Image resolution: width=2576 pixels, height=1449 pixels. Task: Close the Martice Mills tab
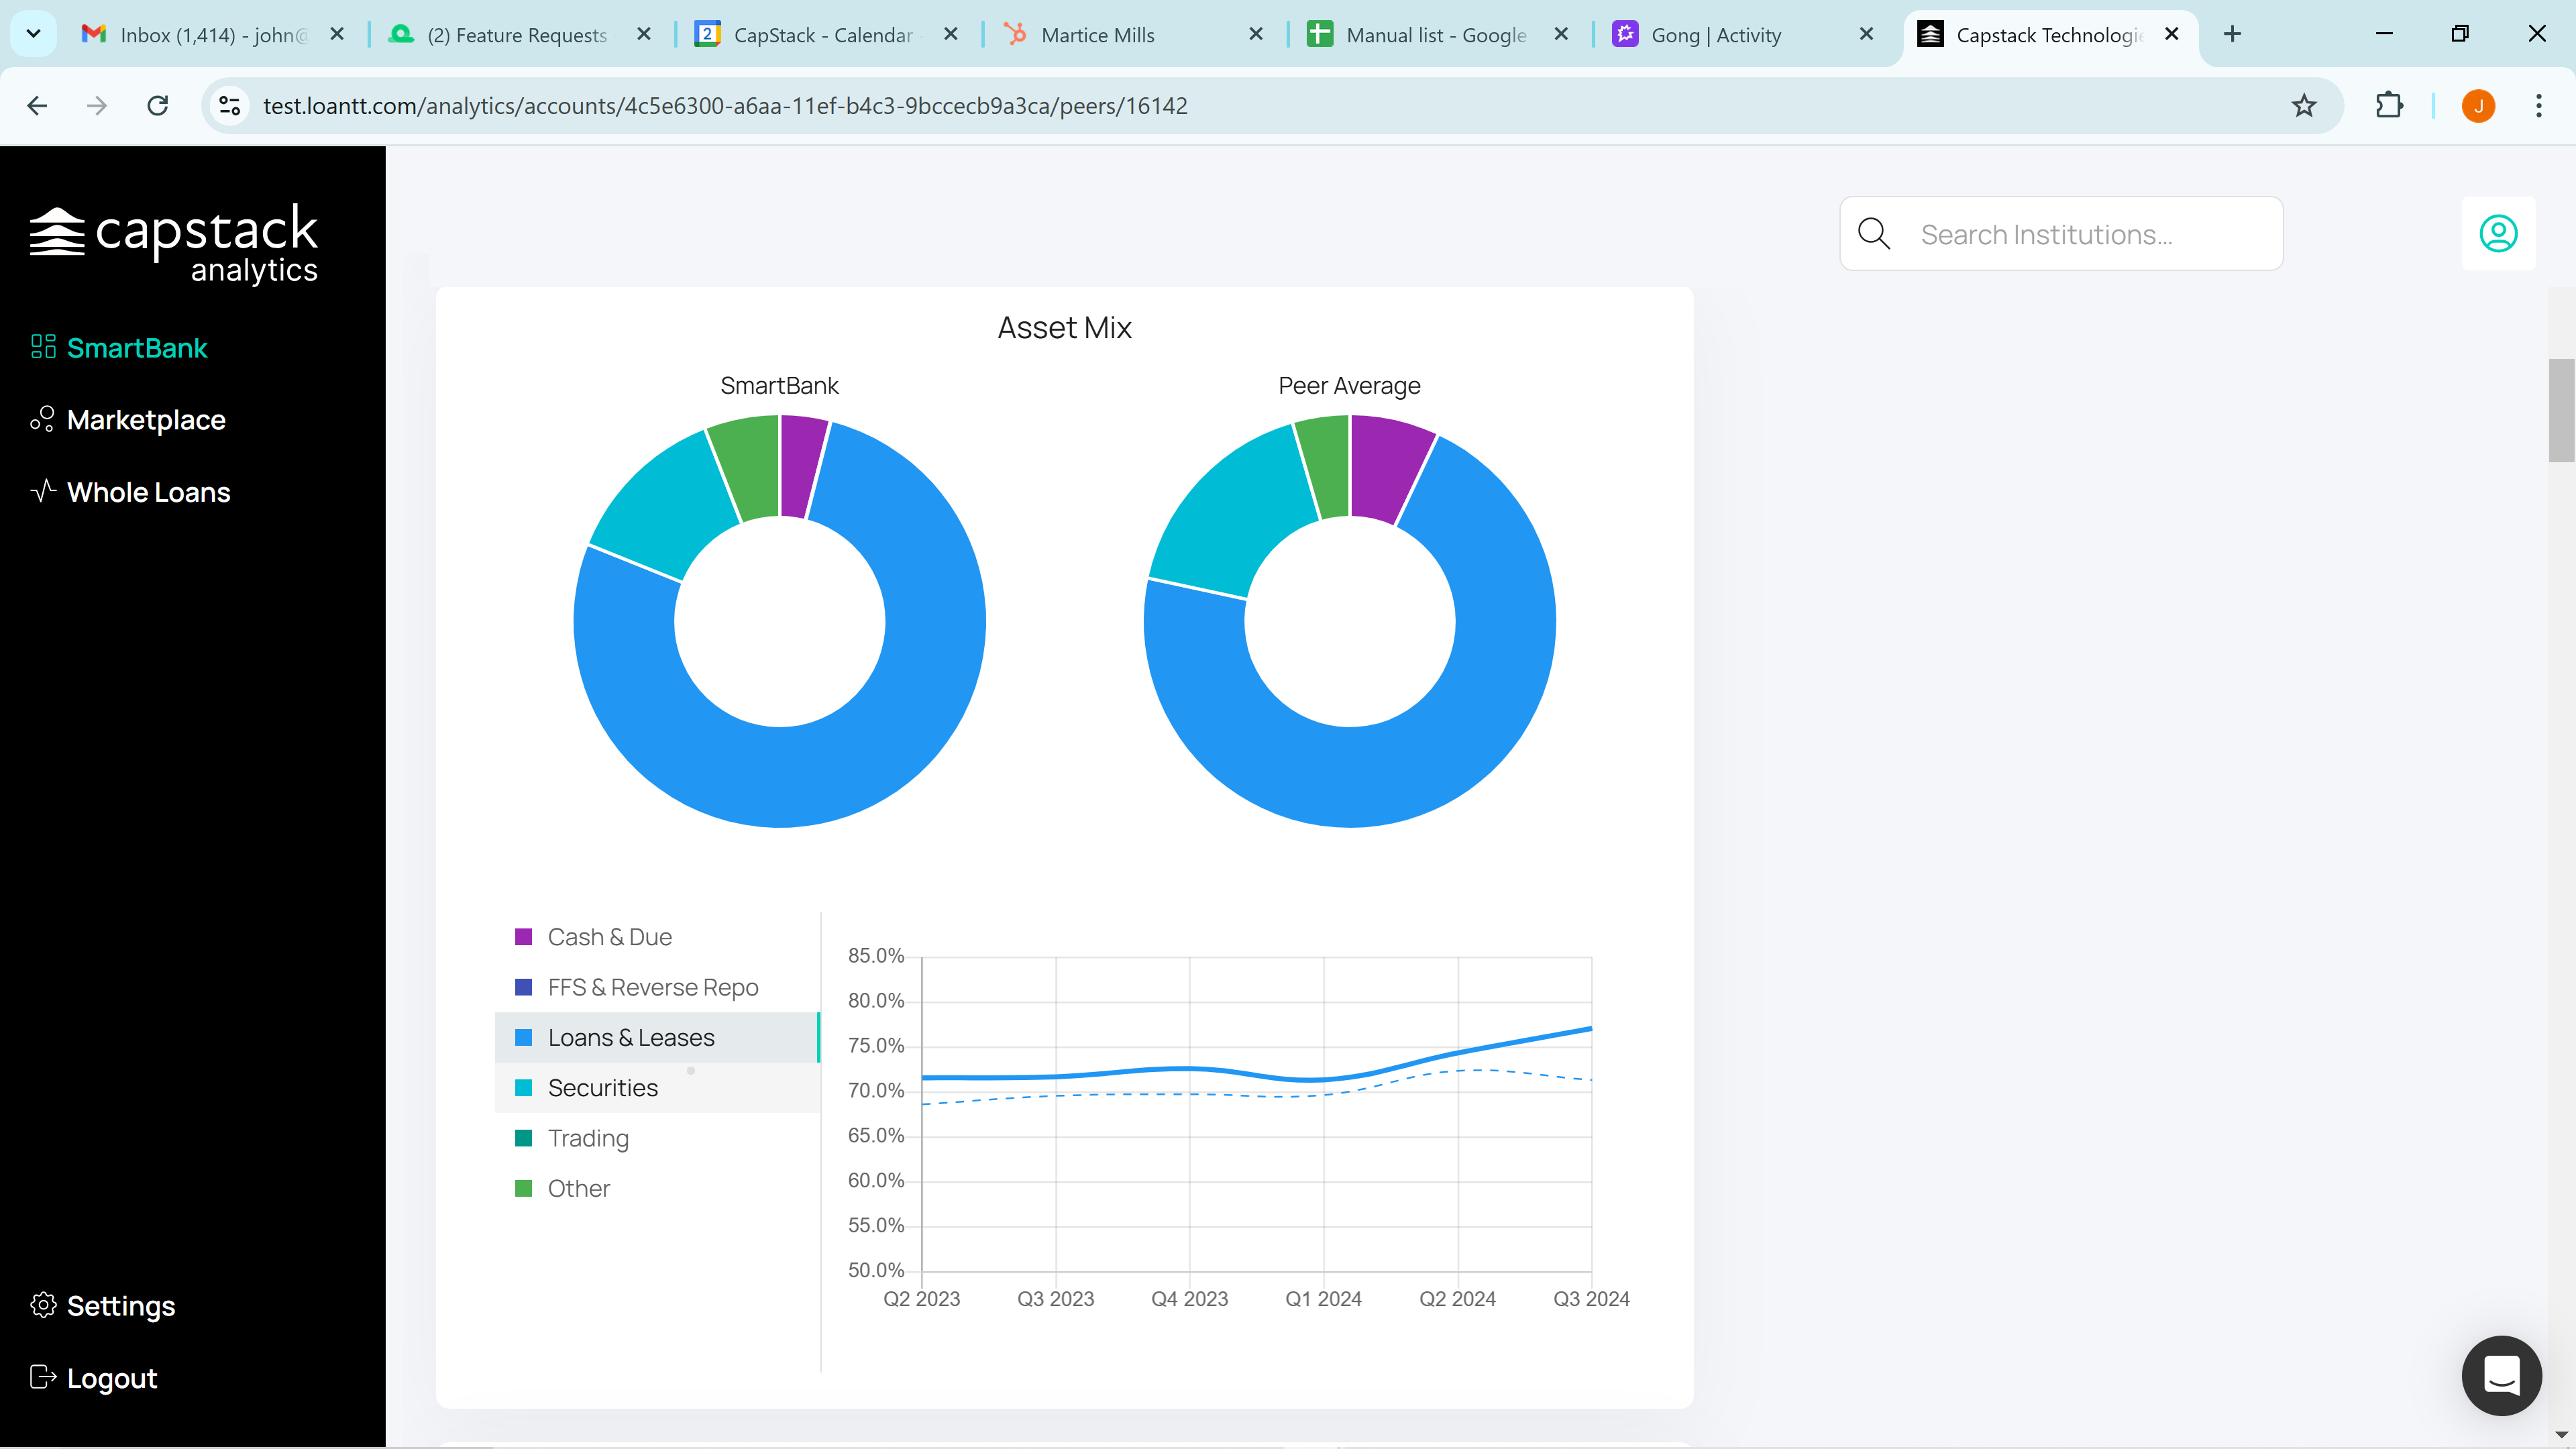coord(1256,35)
